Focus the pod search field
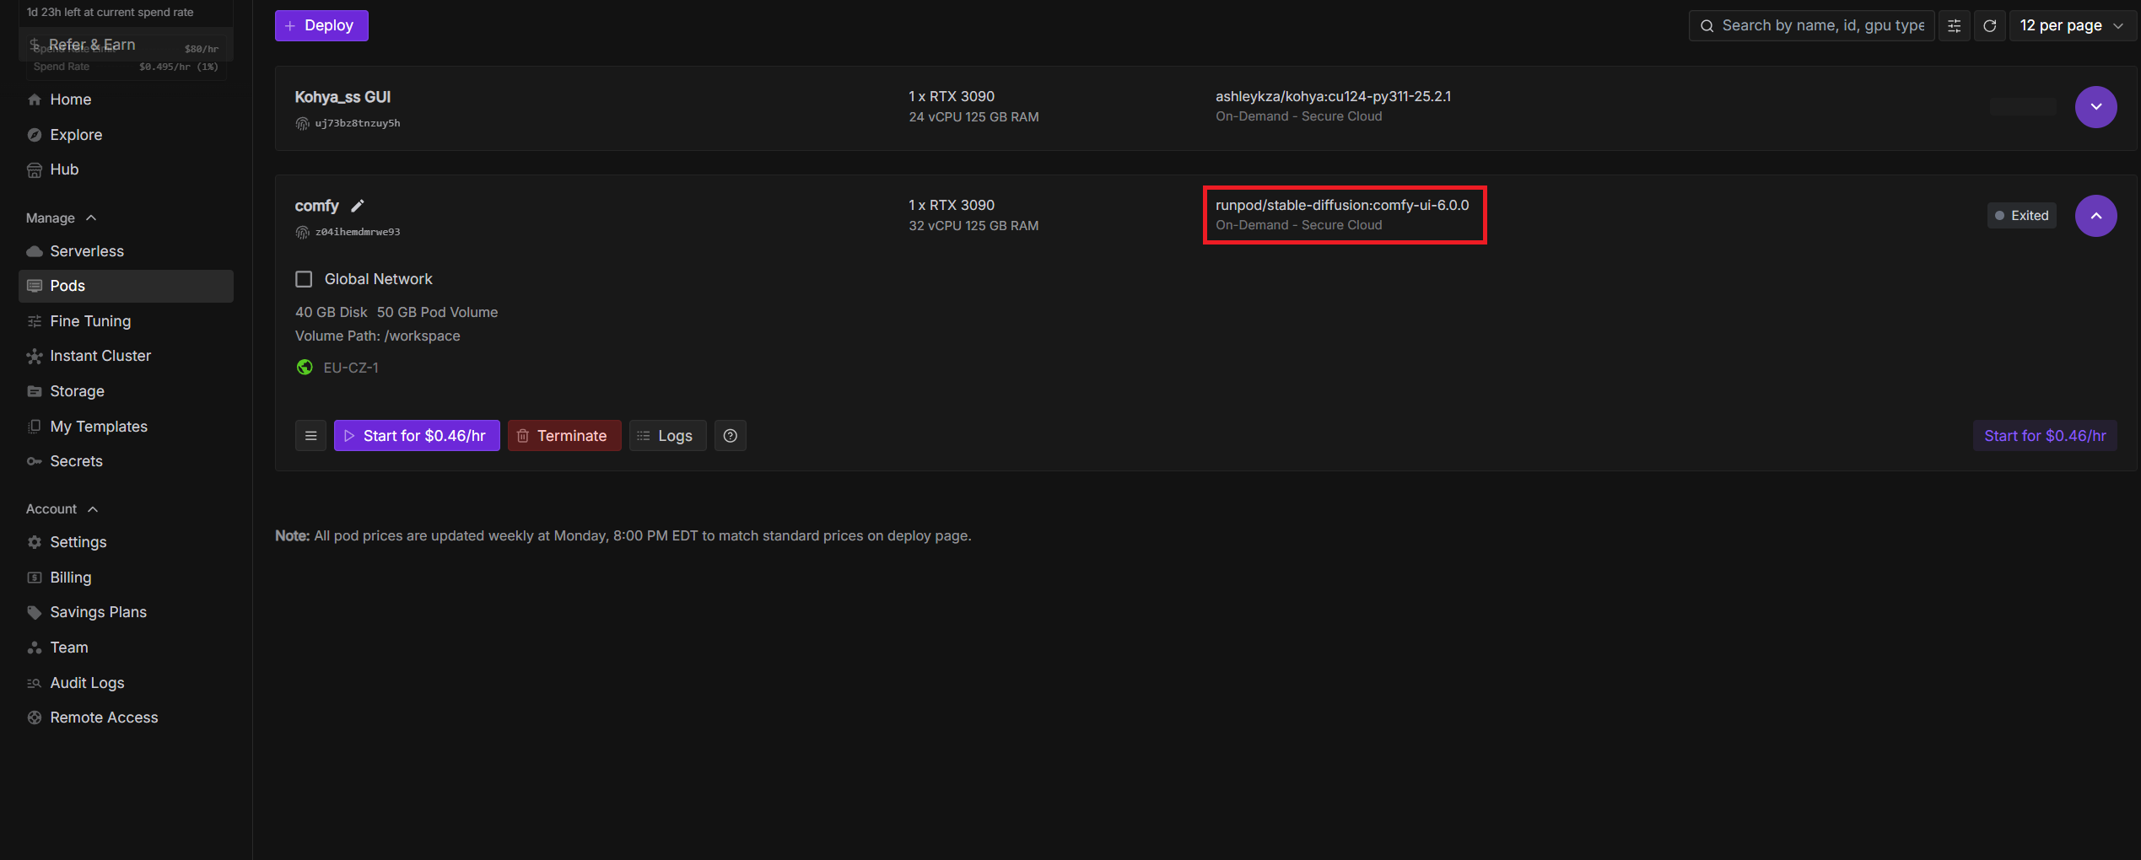Image resolution: width=2141 pixels, height=860 pixels. (1811, 25)
